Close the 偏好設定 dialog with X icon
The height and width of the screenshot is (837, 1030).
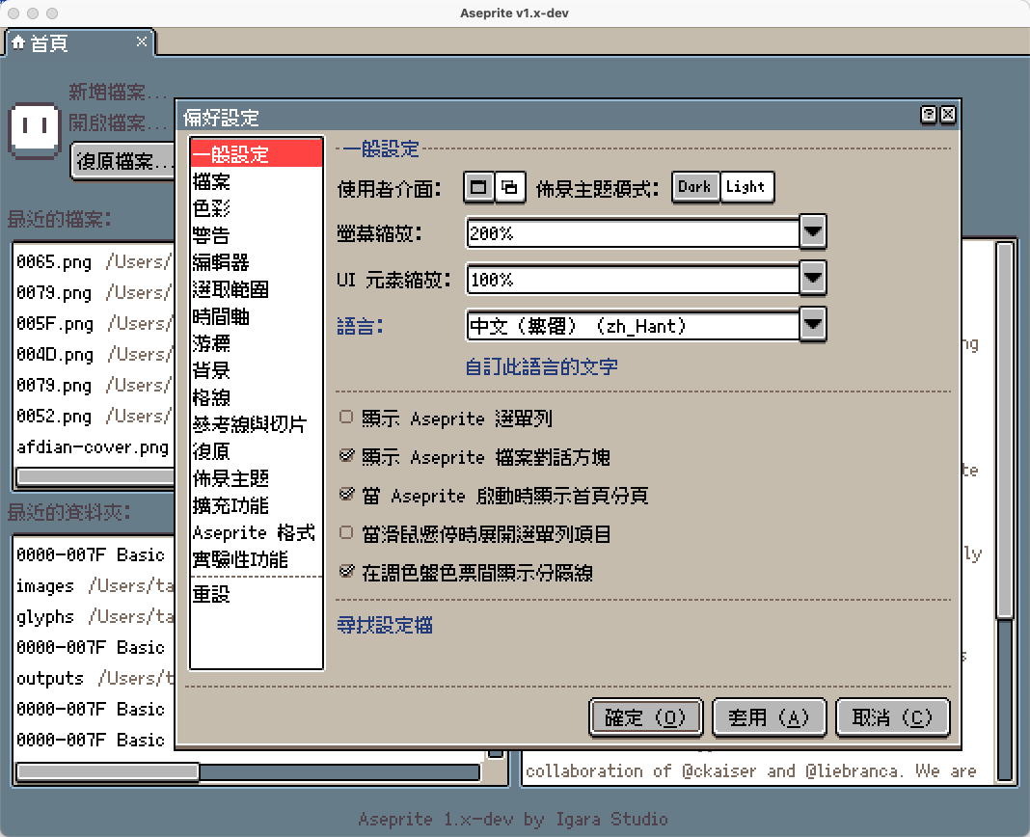[x=948, y=115]
